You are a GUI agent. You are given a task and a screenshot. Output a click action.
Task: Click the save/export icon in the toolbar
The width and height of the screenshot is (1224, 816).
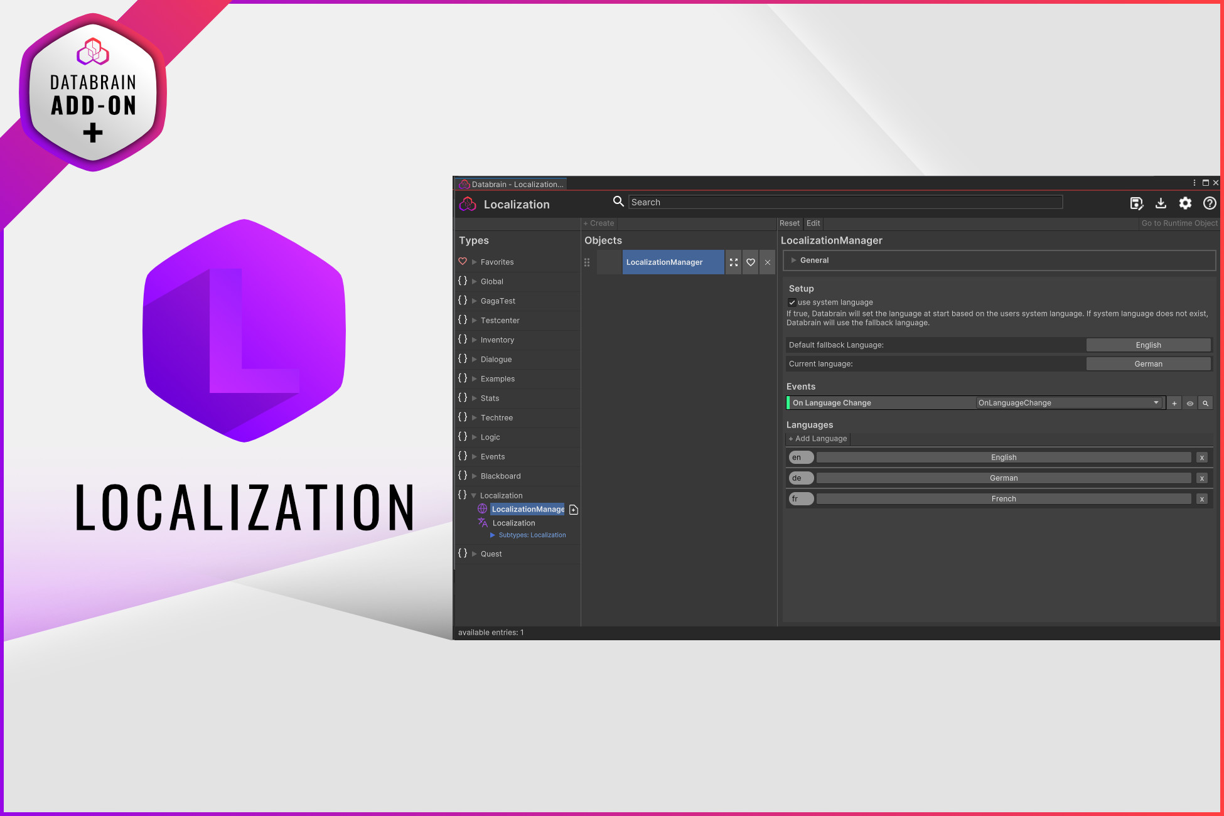1136,203
